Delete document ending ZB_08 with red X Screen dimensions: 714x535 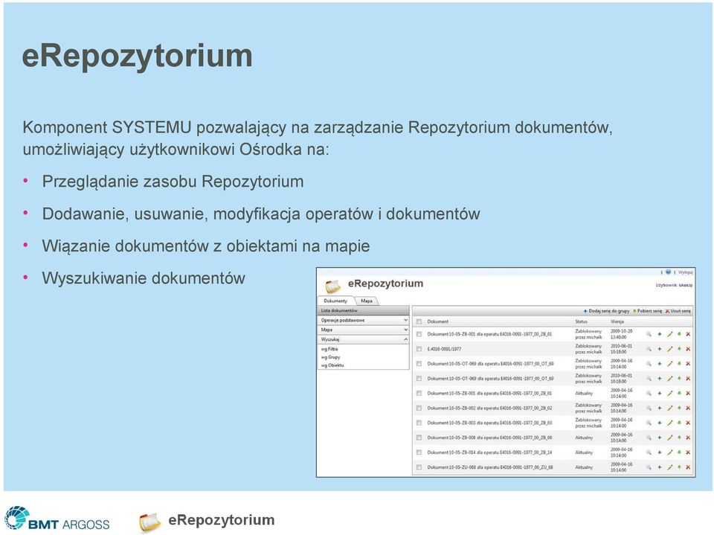[x=688, y=438]
